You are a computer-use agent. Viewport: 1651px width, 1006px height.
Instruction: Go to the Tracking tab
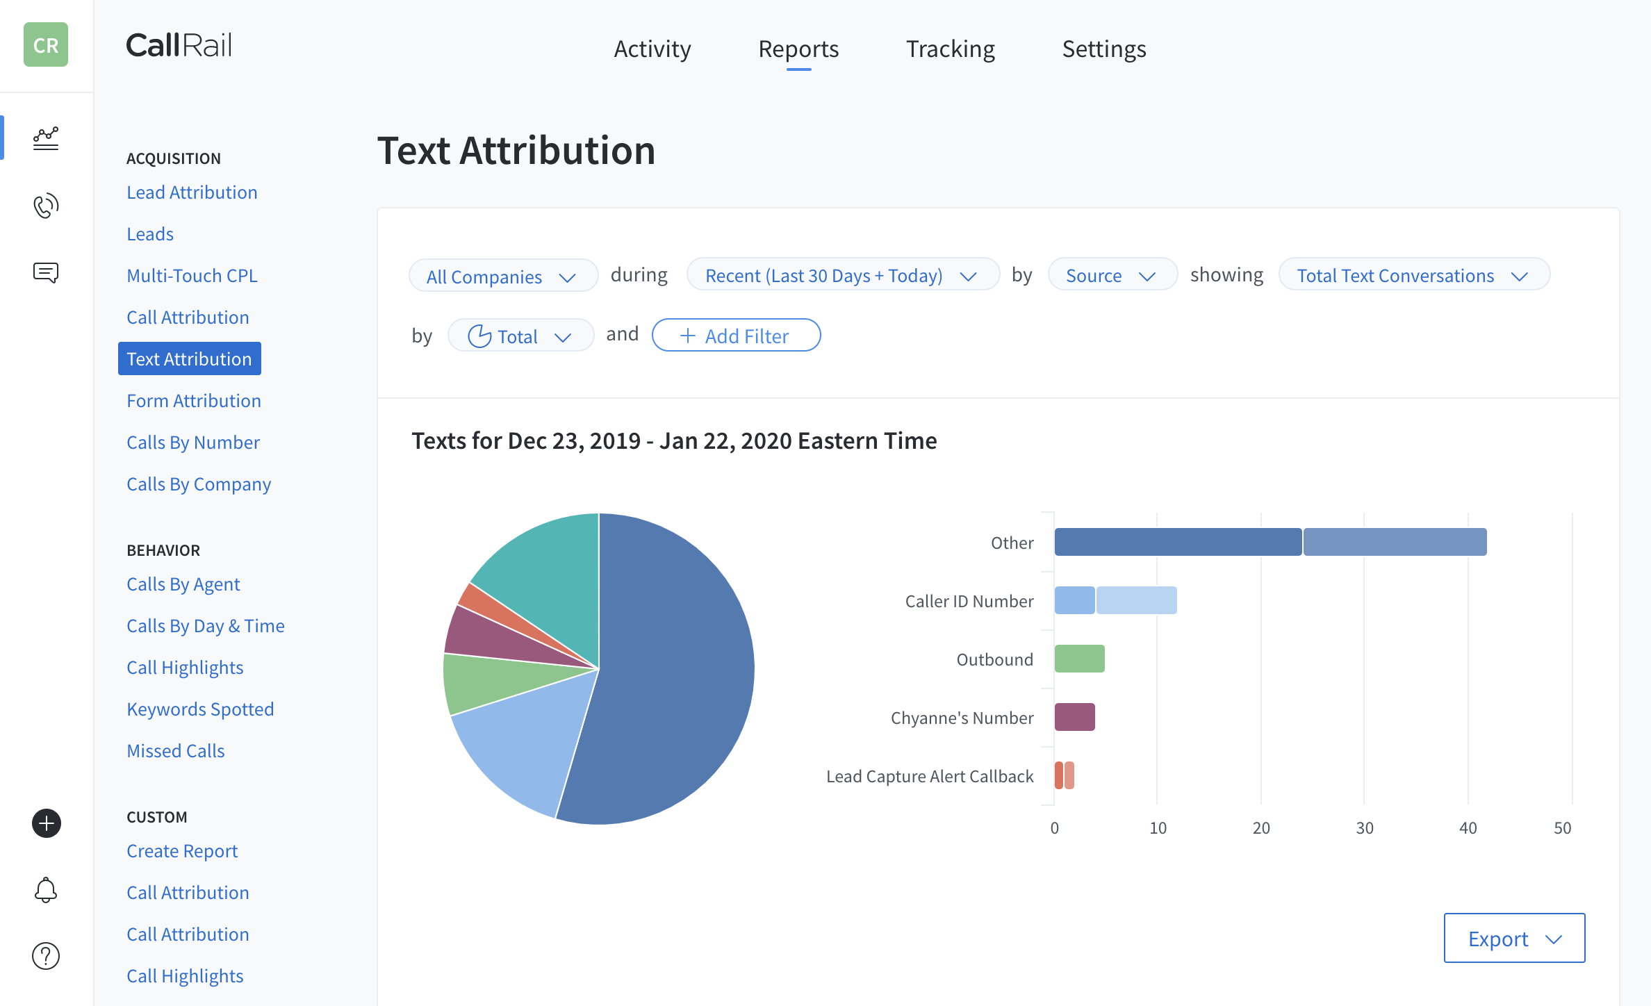point(950,49)
